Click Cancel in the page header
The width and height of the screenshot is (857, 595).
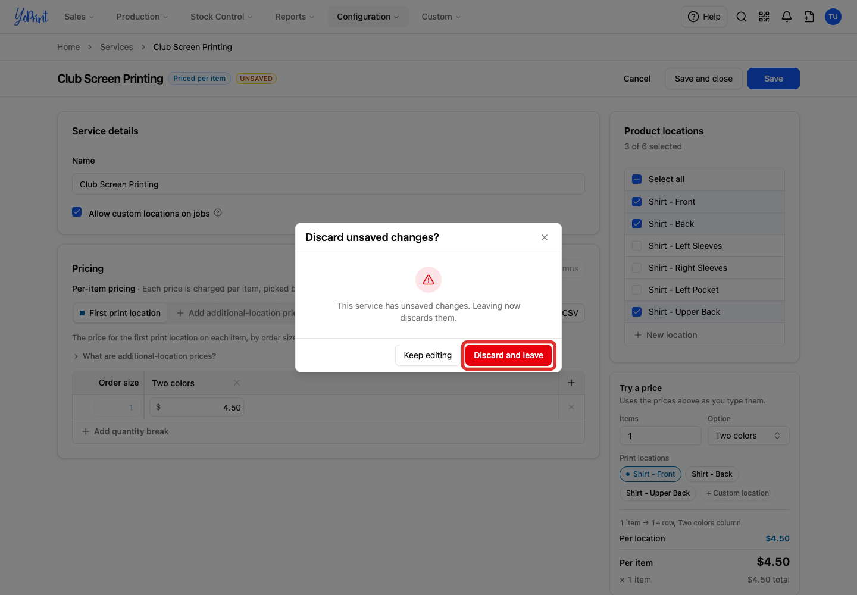[x=637, y=79]
